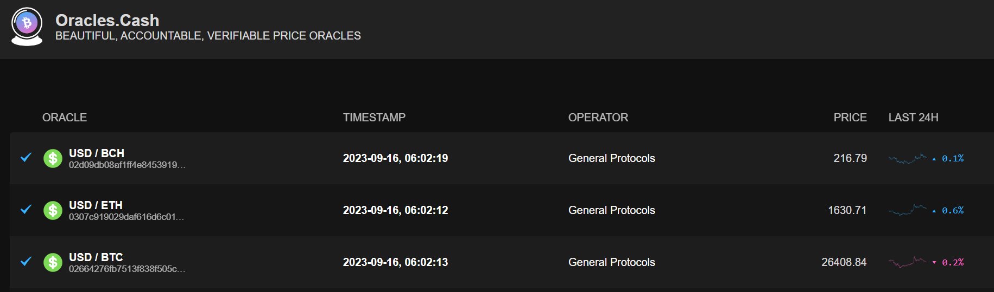
Task: Open the USD / BTC 24h sparkline chart
Action: [908, 262]
